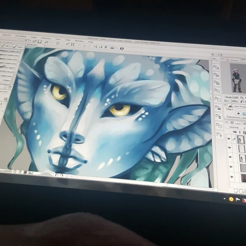Click the zoom magnifier icon in the left tool palette
This screenshot has width=246, height=246.
click(6, 99)
